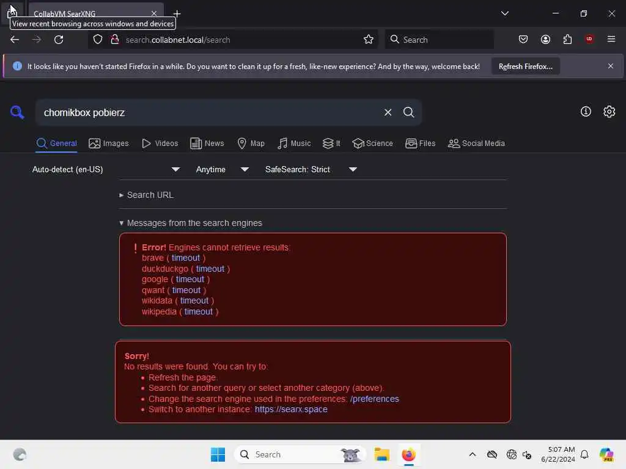Switch to the Music category
The width and height of the screenshot is (626, 469).
click(294, 143)
